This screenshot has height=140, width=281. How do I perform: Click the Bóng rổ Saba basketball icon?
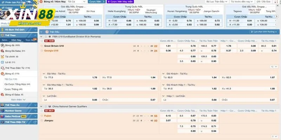[x=2, y=94]
